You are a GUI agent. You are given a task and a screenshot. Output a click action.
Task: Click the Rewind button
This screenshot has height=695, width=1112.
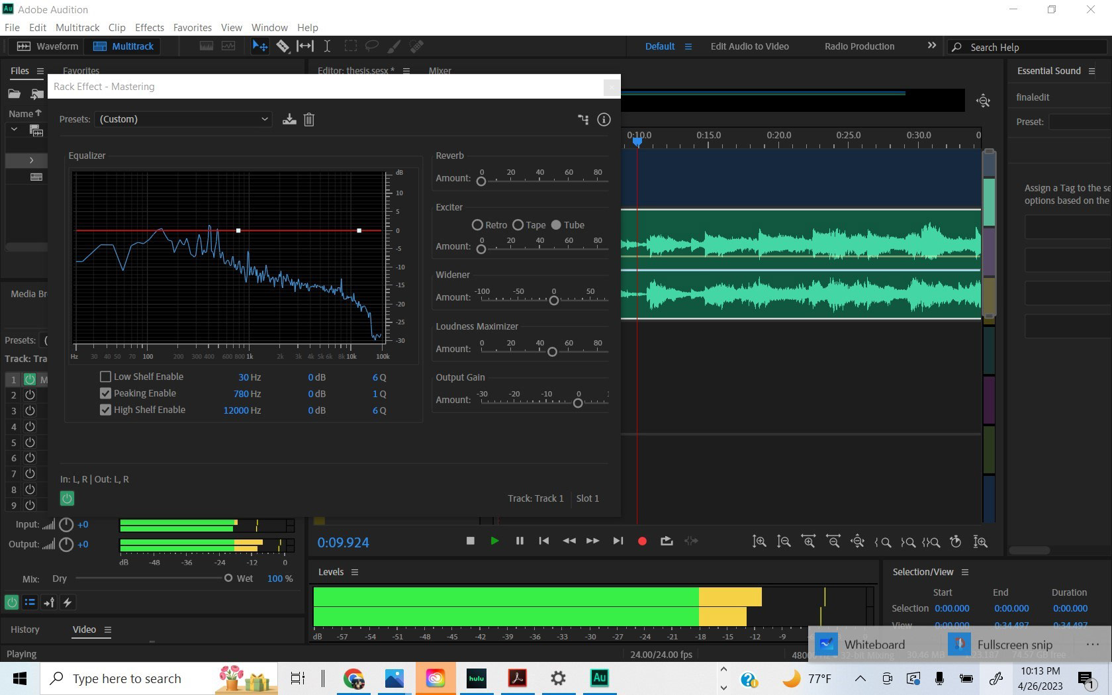pos(569,541)
